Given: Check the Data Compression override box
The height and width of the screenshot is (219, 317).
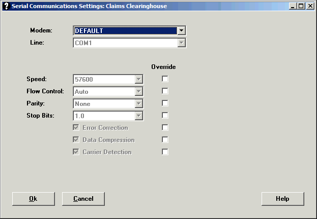Looking at the screenshot, I should tap(165, 140).
